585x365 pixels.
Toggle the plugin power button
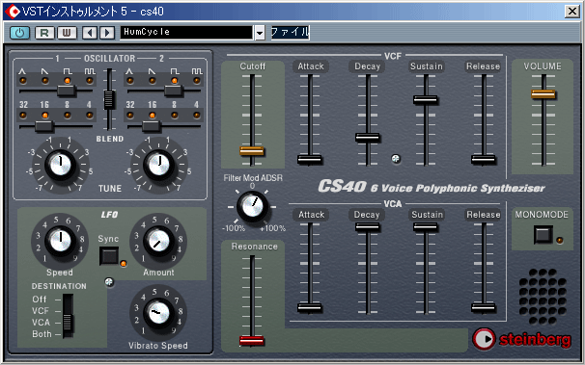pyautogui.click(x=19, y=33)
